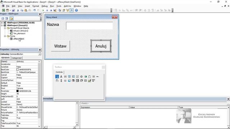Viewport: 230px width, 129px height.
Task: Toggle the Toolbox toolbar button
Action: click(x=72, y=10)
